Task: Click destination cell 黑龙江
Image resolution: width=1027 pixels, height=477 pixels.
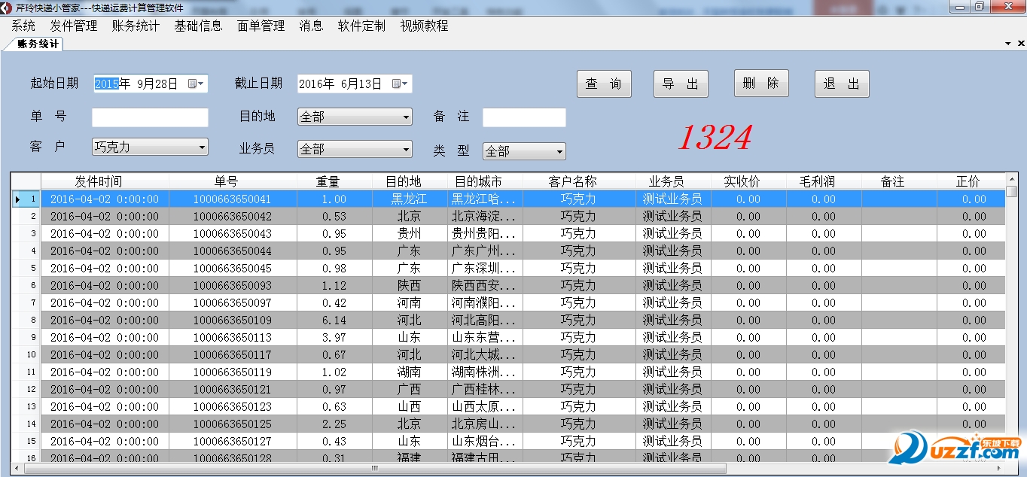Action: coord(410,199)
